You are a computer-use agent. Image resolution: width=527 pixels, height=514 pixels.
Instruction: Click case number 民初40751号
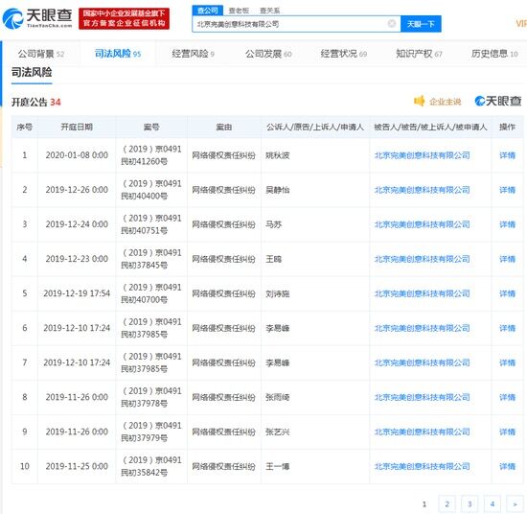click(144, 231)
